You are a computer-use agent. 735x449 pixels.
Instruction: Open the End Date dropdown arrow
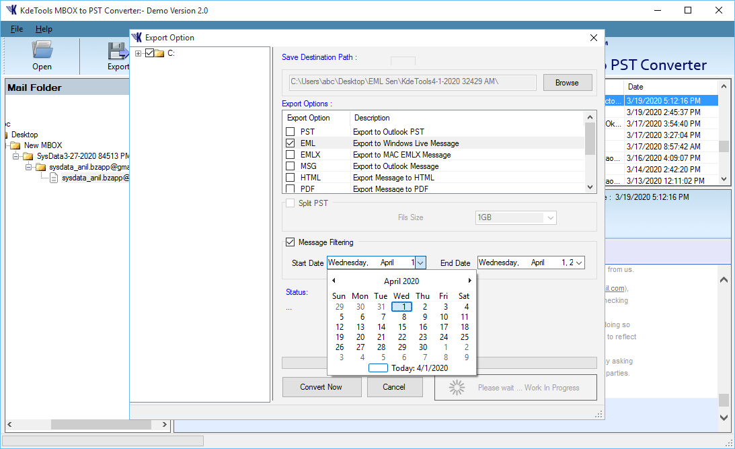pyautogui.click(x=580, y=263)
